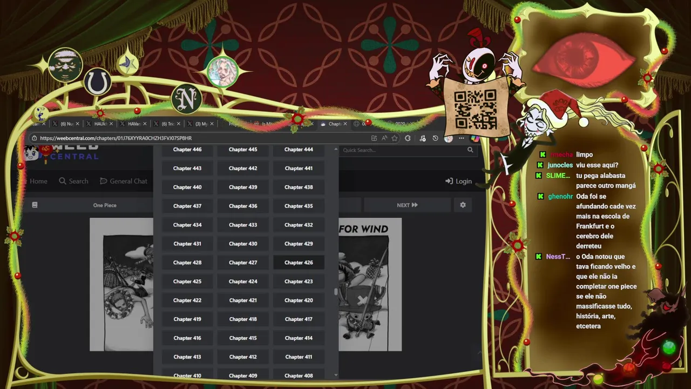
Task: Select Chapter 435 from list
Action: point(299,206)
